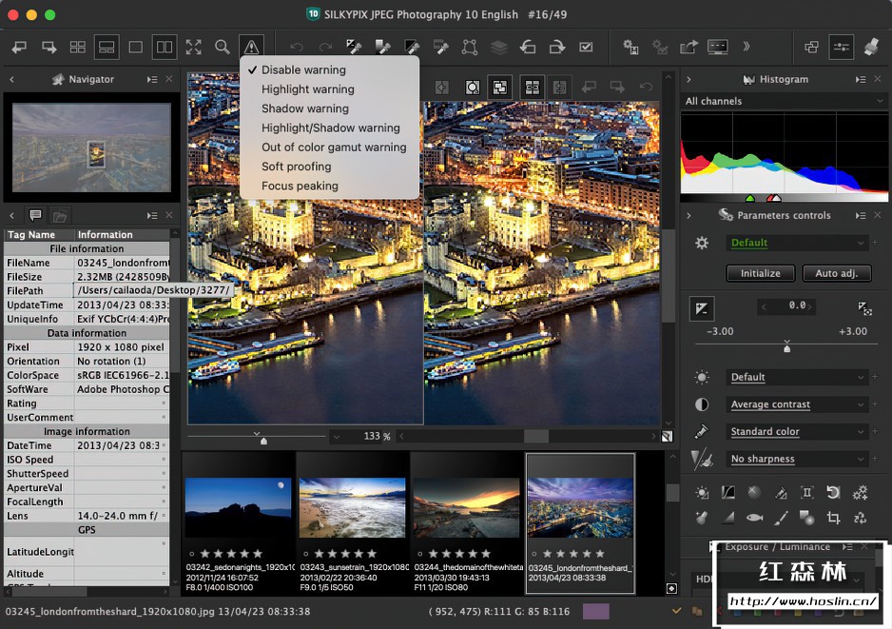Viewport: 892px width, 629px height.
Task: Toggle the thumbnail-only view mode
Action: coord(77,47)
